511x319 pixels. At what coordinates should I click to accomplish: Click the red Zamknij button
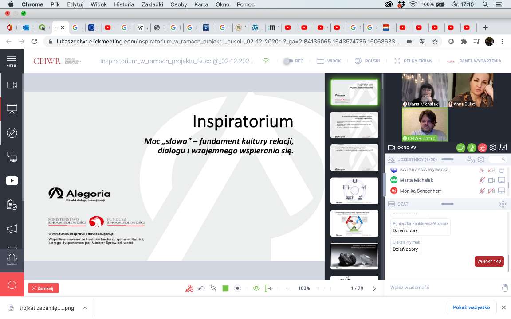click(x=43, y=288)
